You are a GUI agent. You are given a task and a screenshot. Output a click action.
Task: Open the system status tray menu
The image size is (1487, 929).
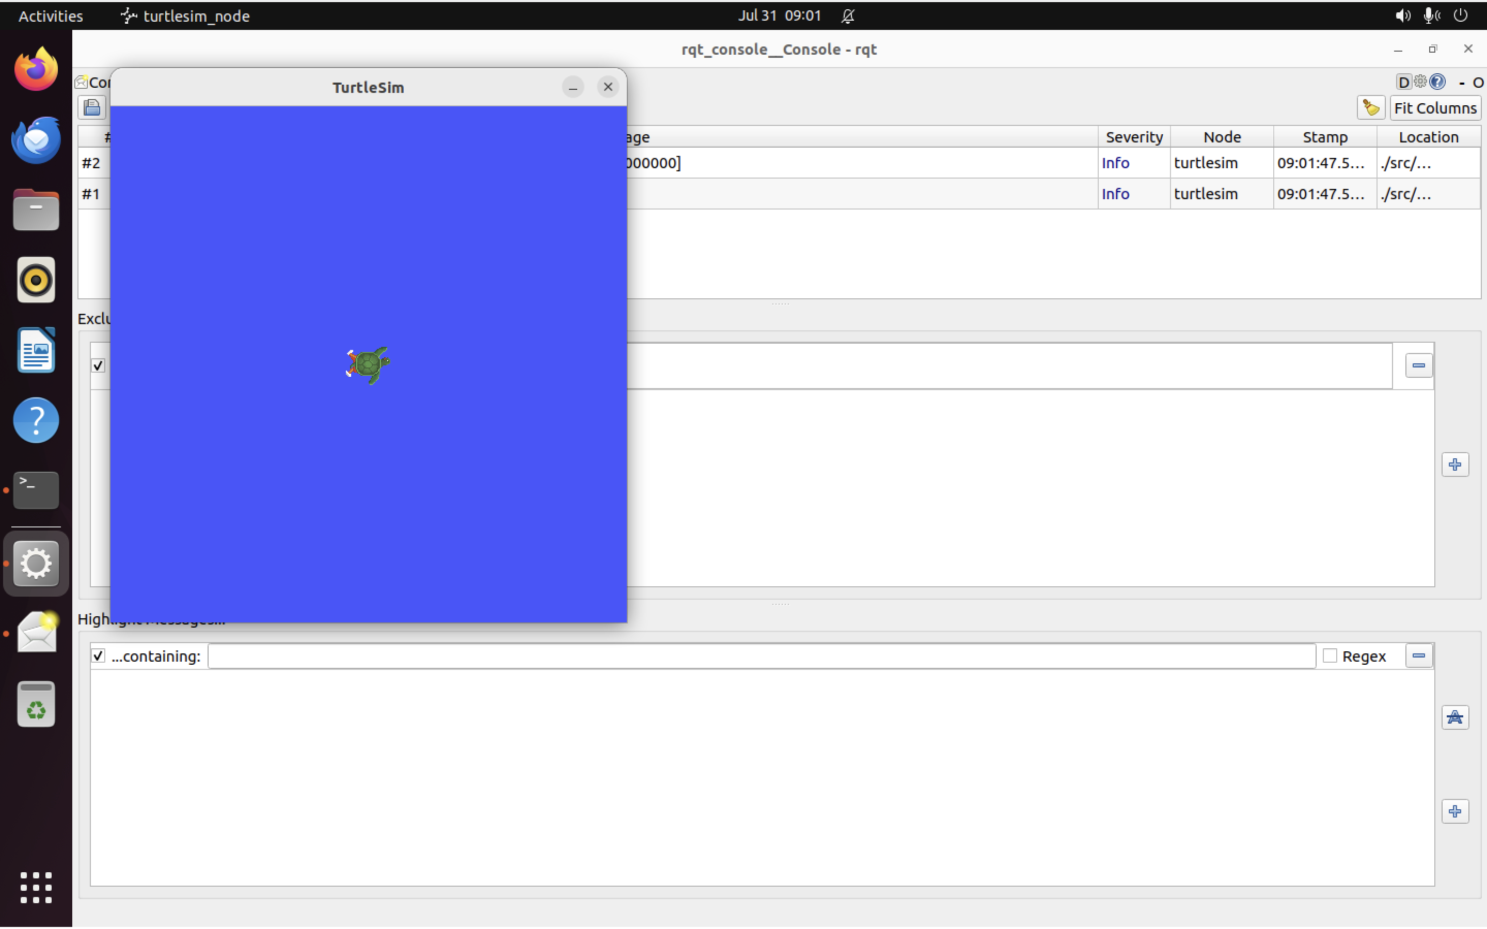point(1432,15)
